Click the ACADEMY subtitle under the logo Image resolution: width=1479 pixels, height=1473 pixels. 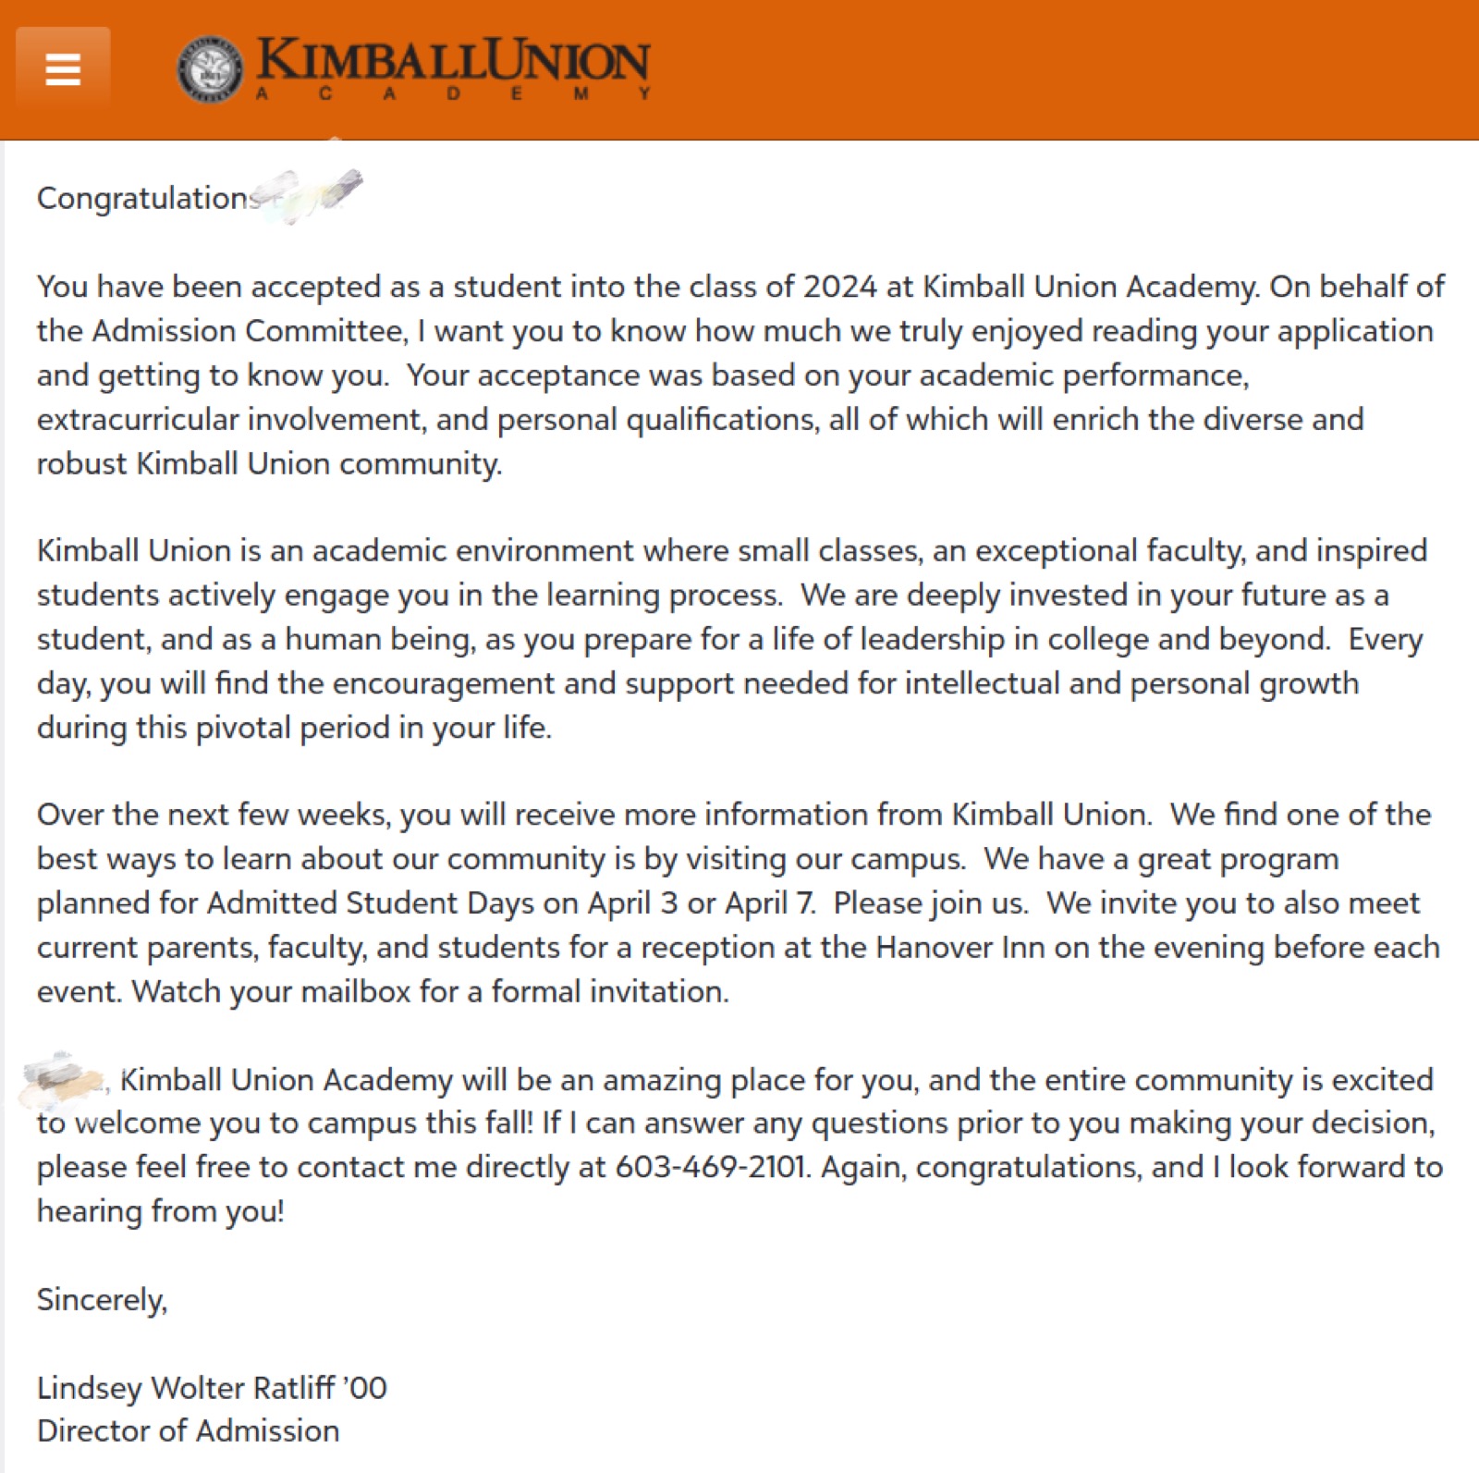click(453, 93)
